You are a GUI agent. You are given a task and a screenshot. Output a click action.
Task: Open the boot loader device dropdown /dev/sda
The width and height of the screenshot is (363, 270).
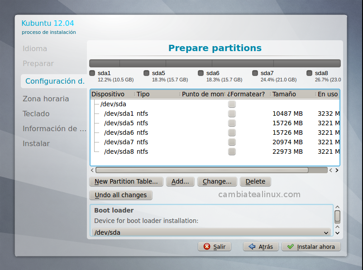(x=211, y=232)
